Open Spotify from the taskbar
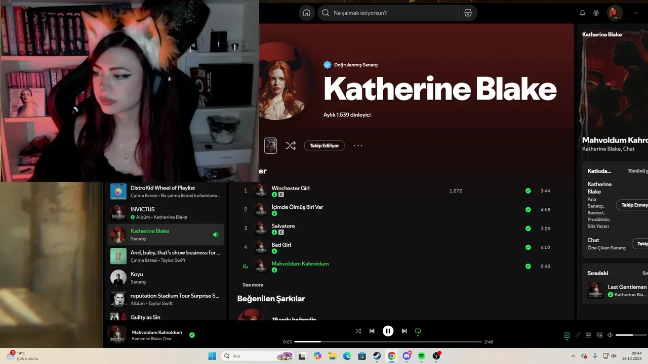 (x=422, y=356)
